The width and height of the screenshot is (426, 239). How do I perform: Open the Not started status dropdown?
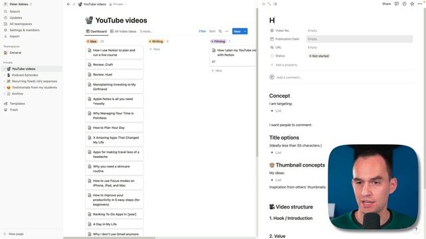(x=319, y=56)
